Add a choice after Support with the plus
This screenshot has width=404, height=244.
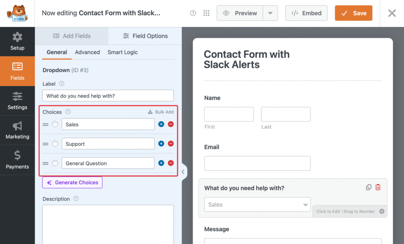[161, 144]
